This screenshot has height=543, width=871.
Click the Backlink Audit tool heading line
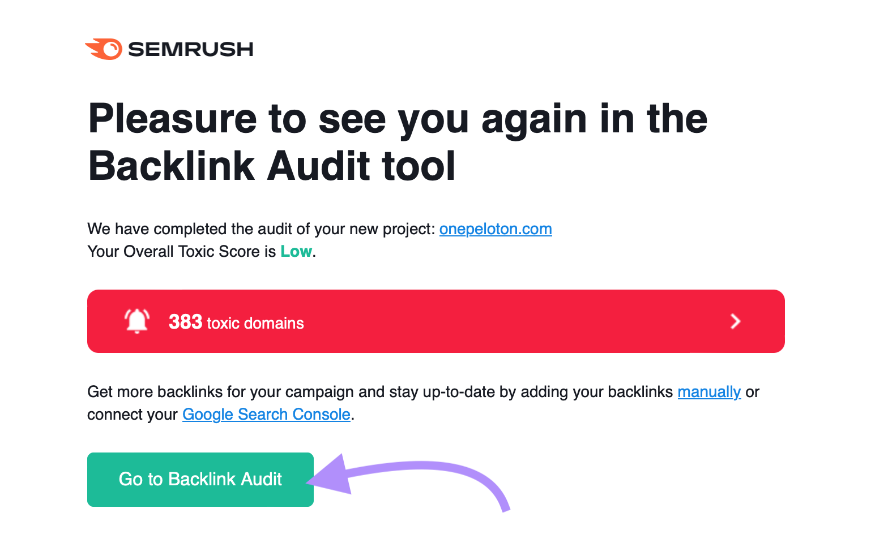(272, 166)
